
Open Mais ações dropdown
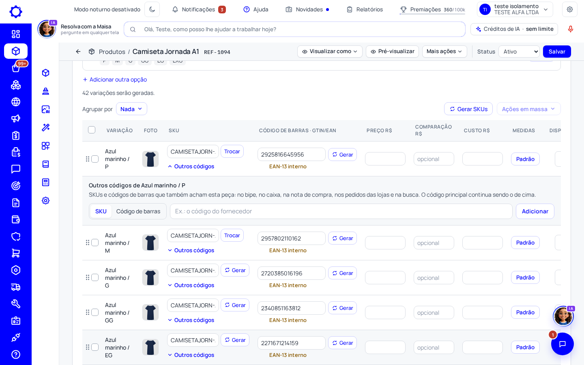click(444, 52)
